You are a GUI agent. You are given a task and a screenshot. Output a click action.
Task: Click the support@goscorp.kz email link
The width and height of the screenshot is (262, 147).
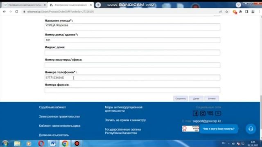(207, 121)
